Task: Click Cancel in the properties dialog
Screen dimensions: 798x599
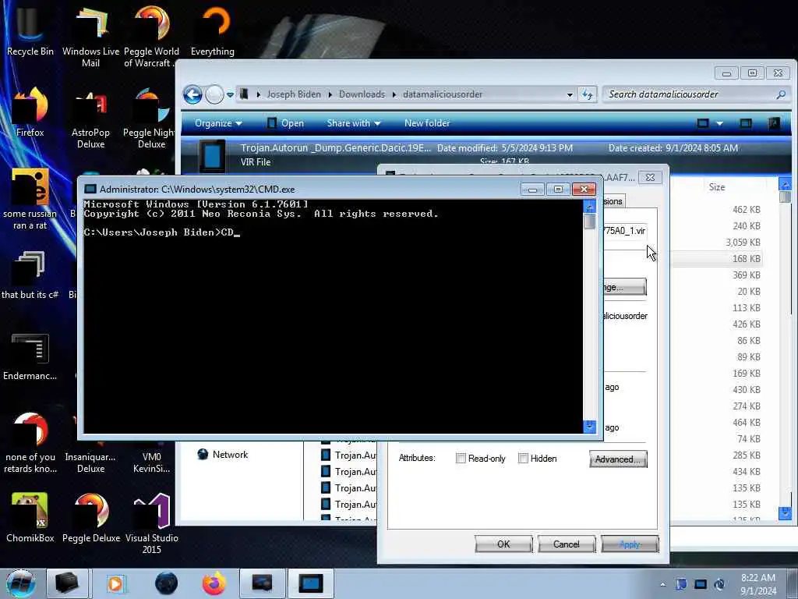Action: [566, 544]
